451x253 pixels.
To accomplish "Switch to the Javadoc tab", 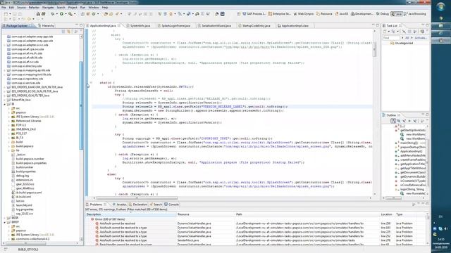I will pos(120,205).
